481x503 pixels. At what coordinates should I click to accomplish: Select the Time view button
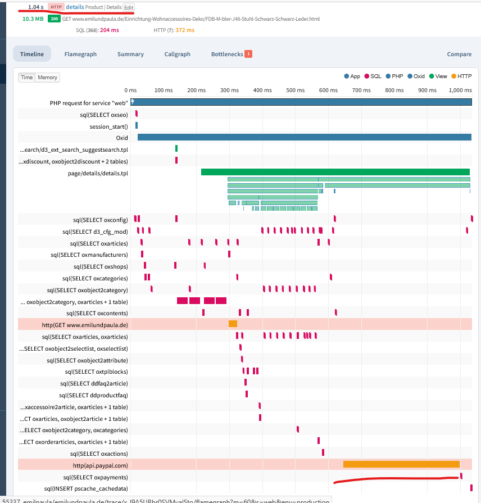pos(27,78)
